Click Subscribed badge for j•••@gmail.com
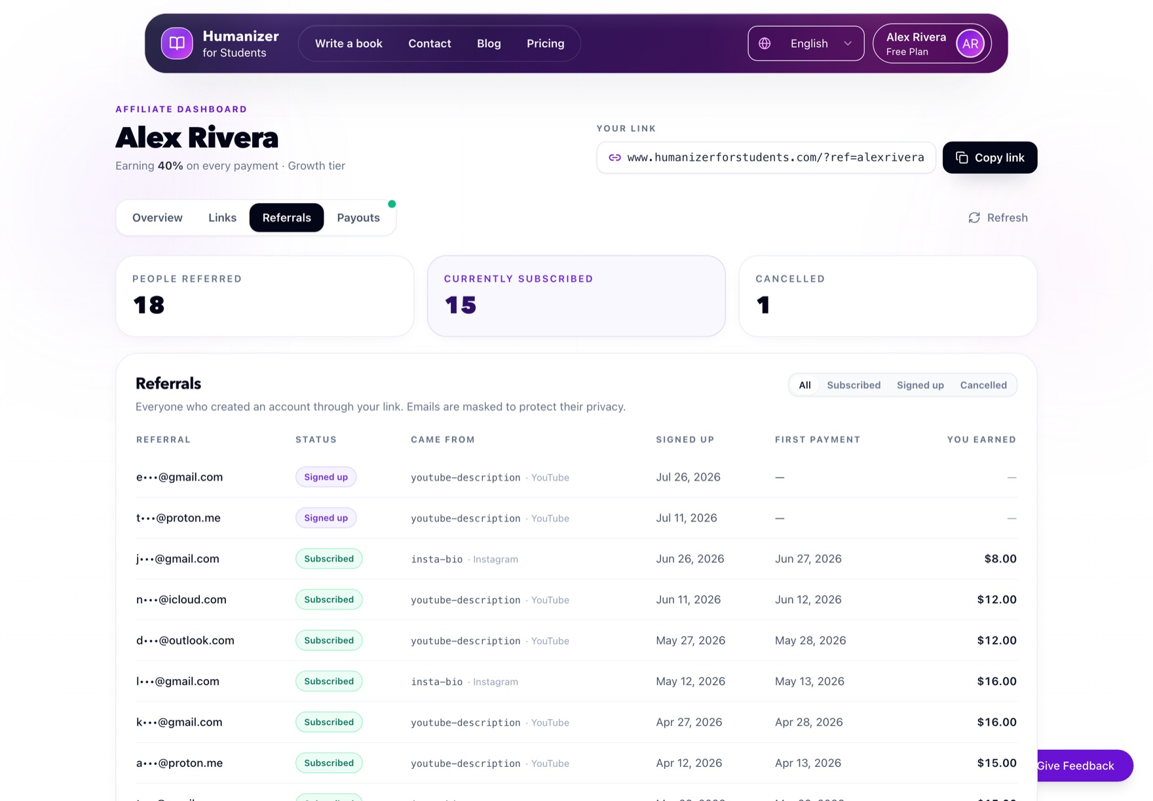This screenshot has width=1153, height=801. [x=329, y=558]
